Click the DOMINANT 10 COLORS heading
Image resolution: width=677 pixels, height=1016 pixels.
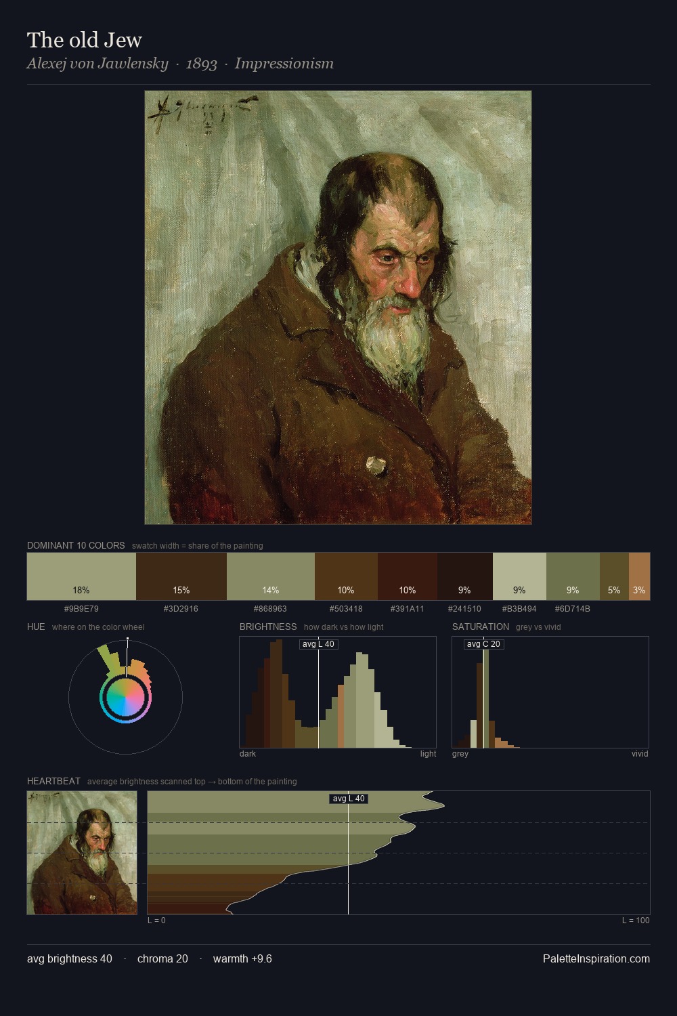pos(76,545)
